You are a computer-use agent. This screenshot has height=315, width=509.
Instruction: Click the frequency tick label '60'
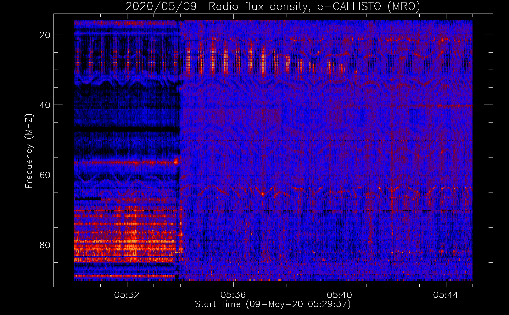pyautogui.click(x=45, y=175)
